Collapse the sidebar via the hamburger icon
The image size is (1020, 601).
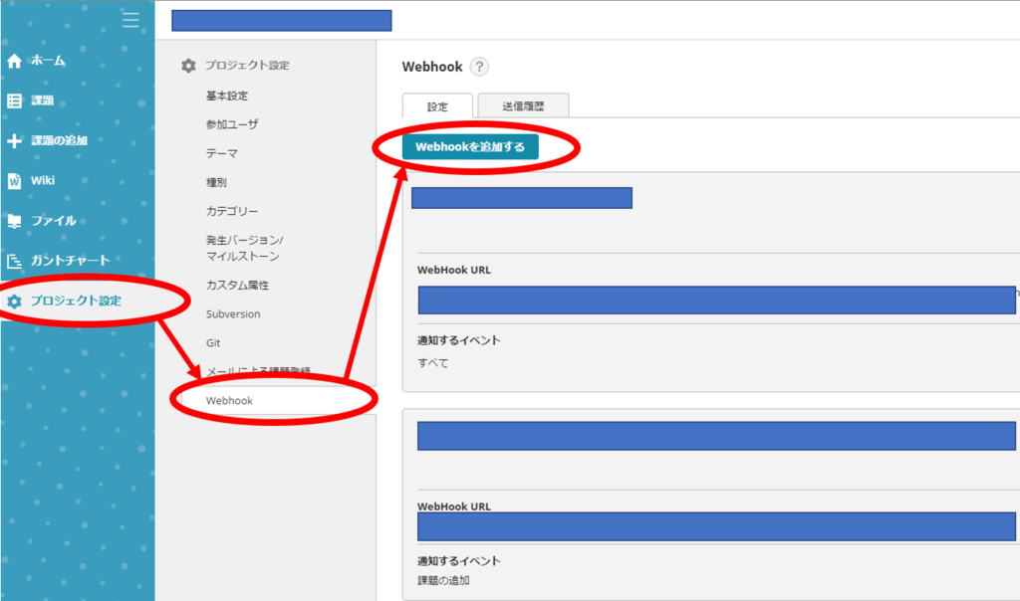pos(130,18)
